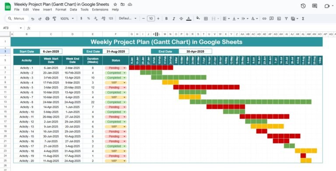The image size is (336, 171).
Task: Open the 123 more formats menu
Action: click(x=111, y=19)
